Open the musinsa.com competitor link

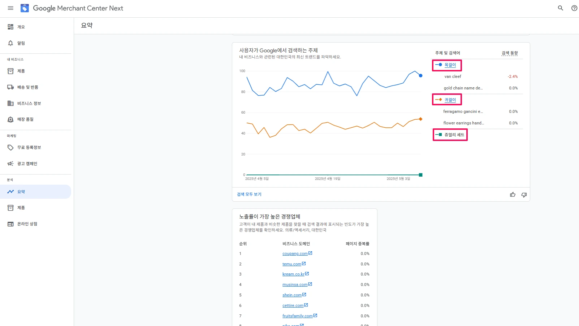tap(295, 285)
